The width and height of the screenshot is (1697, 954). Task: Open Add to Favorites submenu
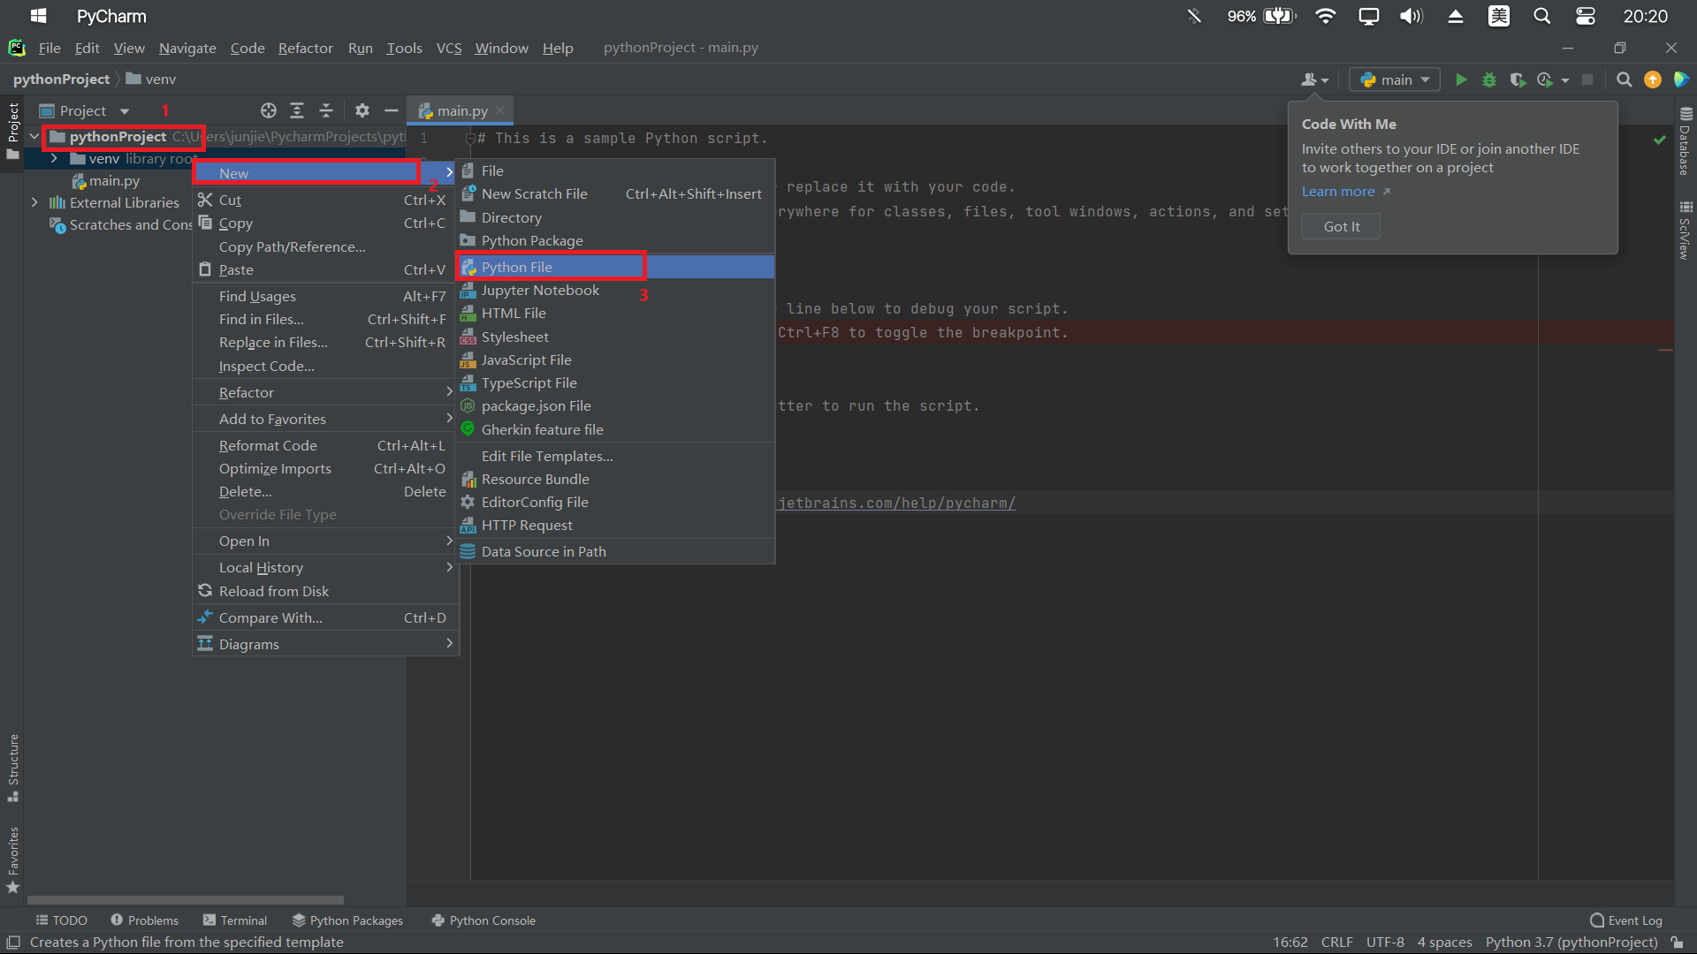coord(325,419)
